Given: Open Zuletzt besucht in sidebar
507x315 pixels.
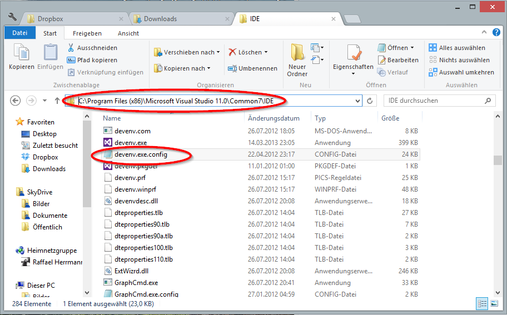Looking at the screenshot, I should pos(55,146).
